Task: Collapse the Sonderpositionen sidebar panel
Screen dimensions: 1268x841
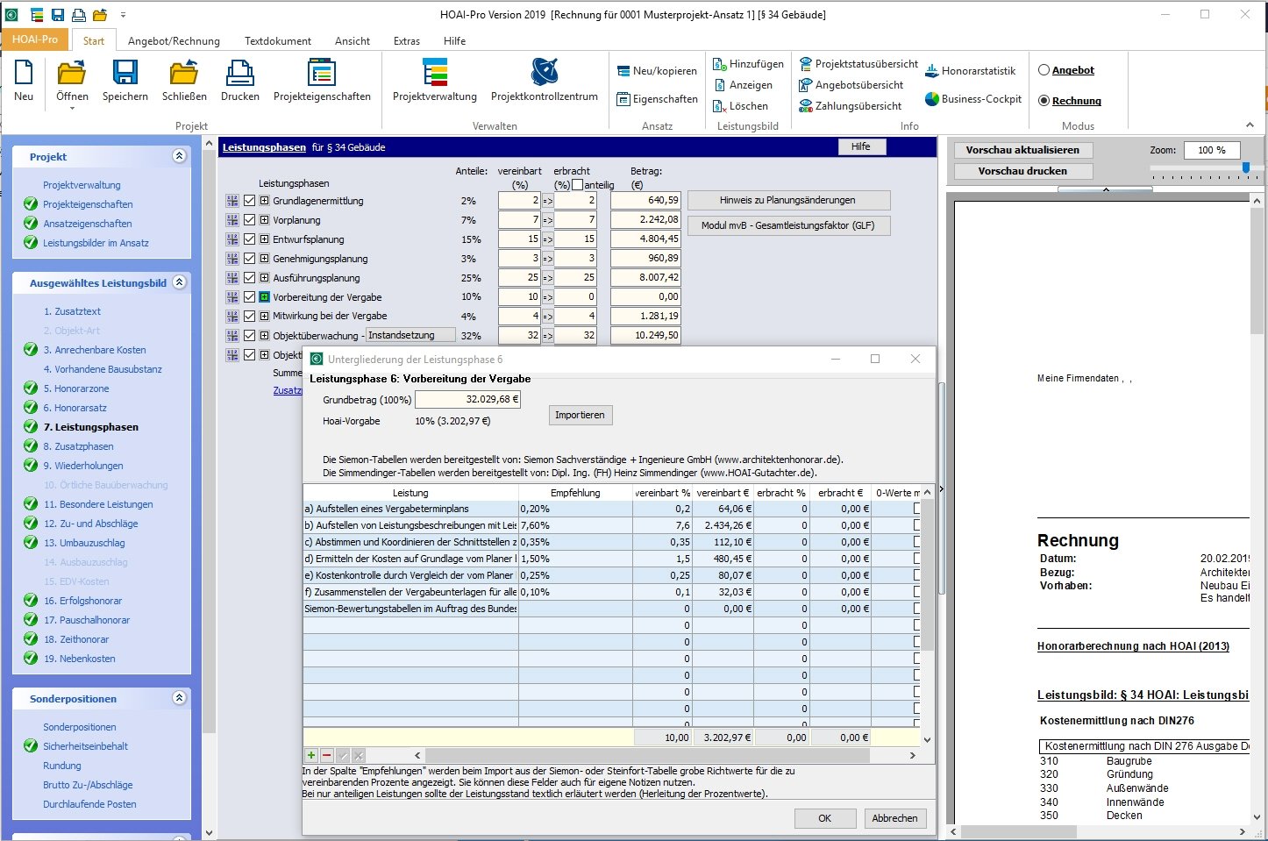Action: [179, 698]
